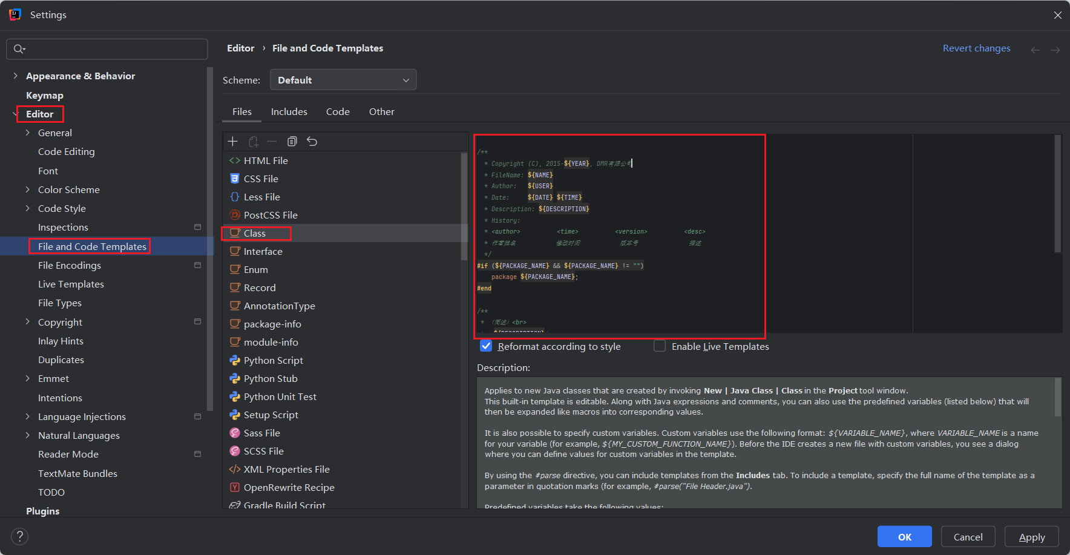This screenshot has height=555, width=1070.
Task: Click the XML Properties File icon
Action: tap(235, 469)
